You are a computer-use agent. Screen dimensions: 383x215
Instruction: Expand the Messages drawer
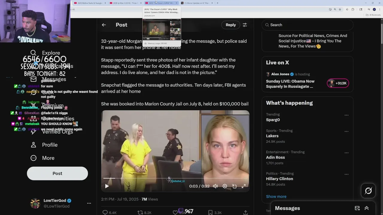click(x=367, y=208)
